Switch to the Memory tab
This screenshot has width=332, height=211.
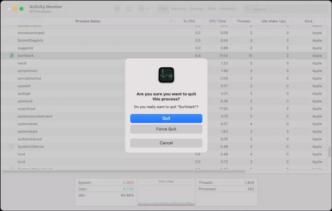178,9
